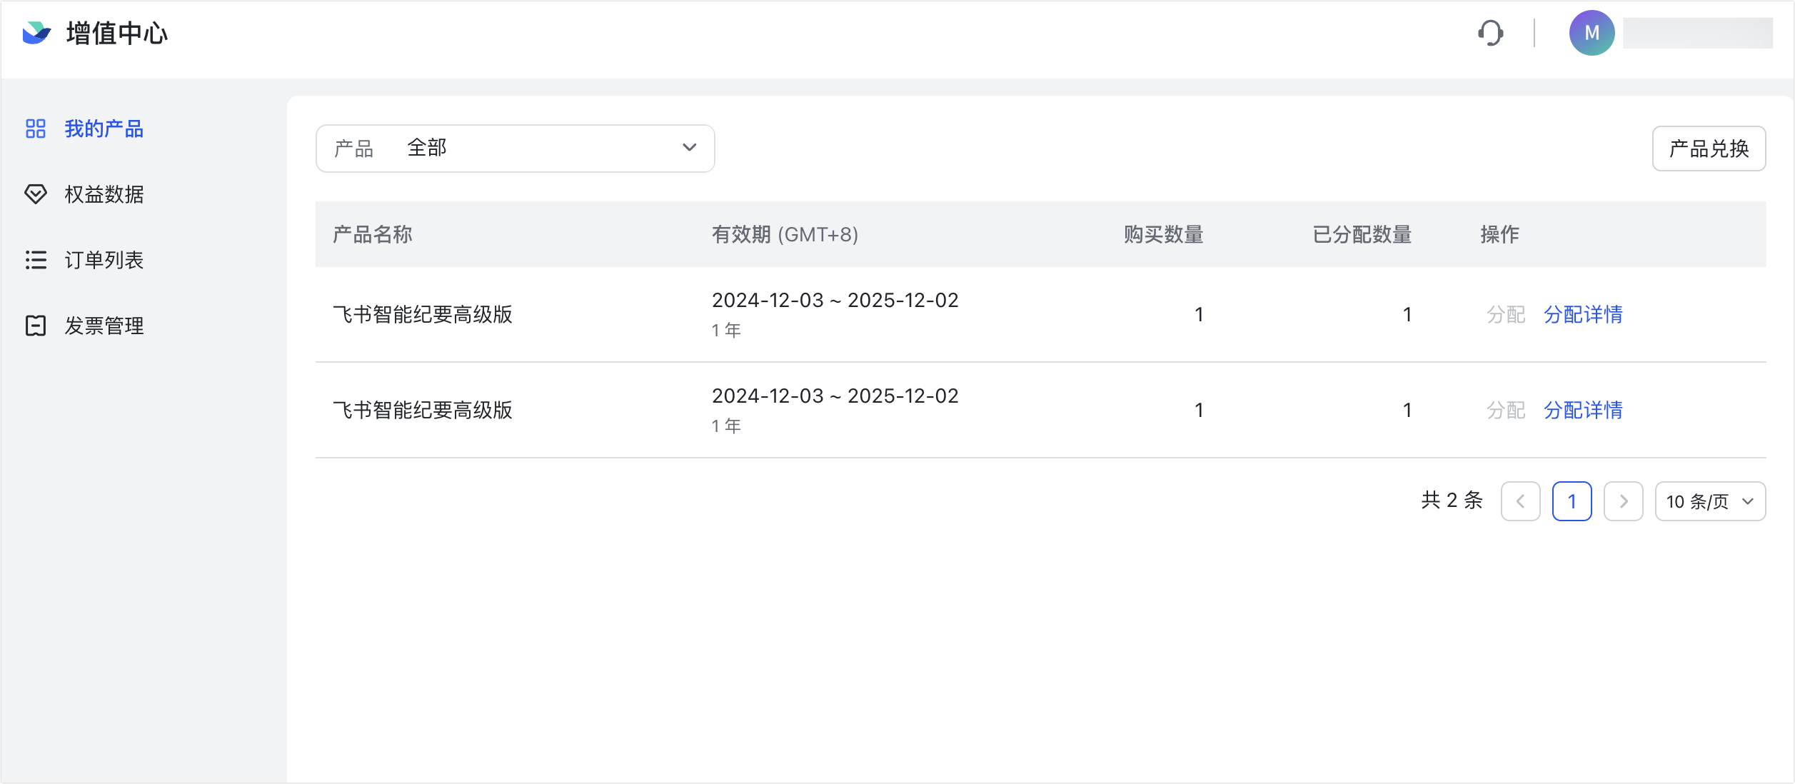
Task: Open the 10 条/页 page size dropdown
Action: [x=1710, y=501]
